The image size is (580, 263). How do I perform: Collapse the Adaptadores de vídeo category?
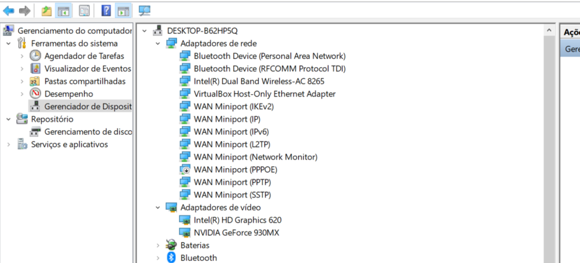158,208
